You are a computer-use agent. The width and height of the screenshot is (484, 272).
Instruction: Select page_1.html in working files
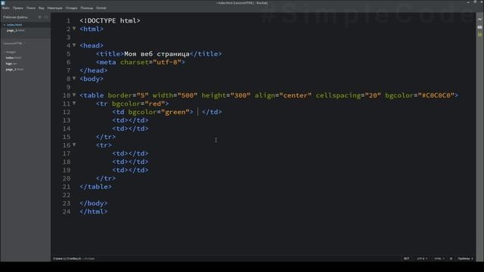coord(15,30)
